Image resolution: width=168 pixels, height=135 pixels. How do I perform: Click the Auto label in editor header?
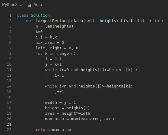[x=38, y=5]
